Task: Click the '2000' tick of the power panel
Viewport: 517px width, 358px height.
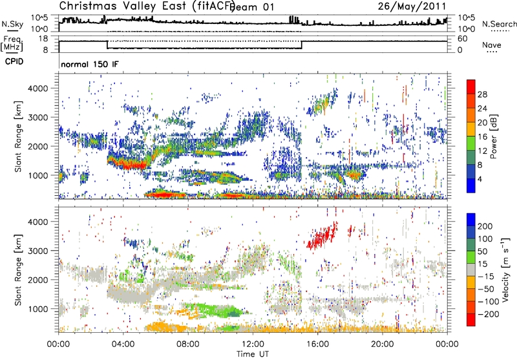Action: point(37,146)
